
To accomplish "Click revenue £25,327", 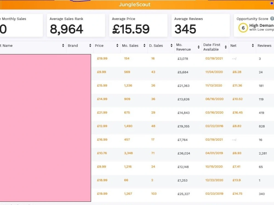I will [x=184, y=194].
